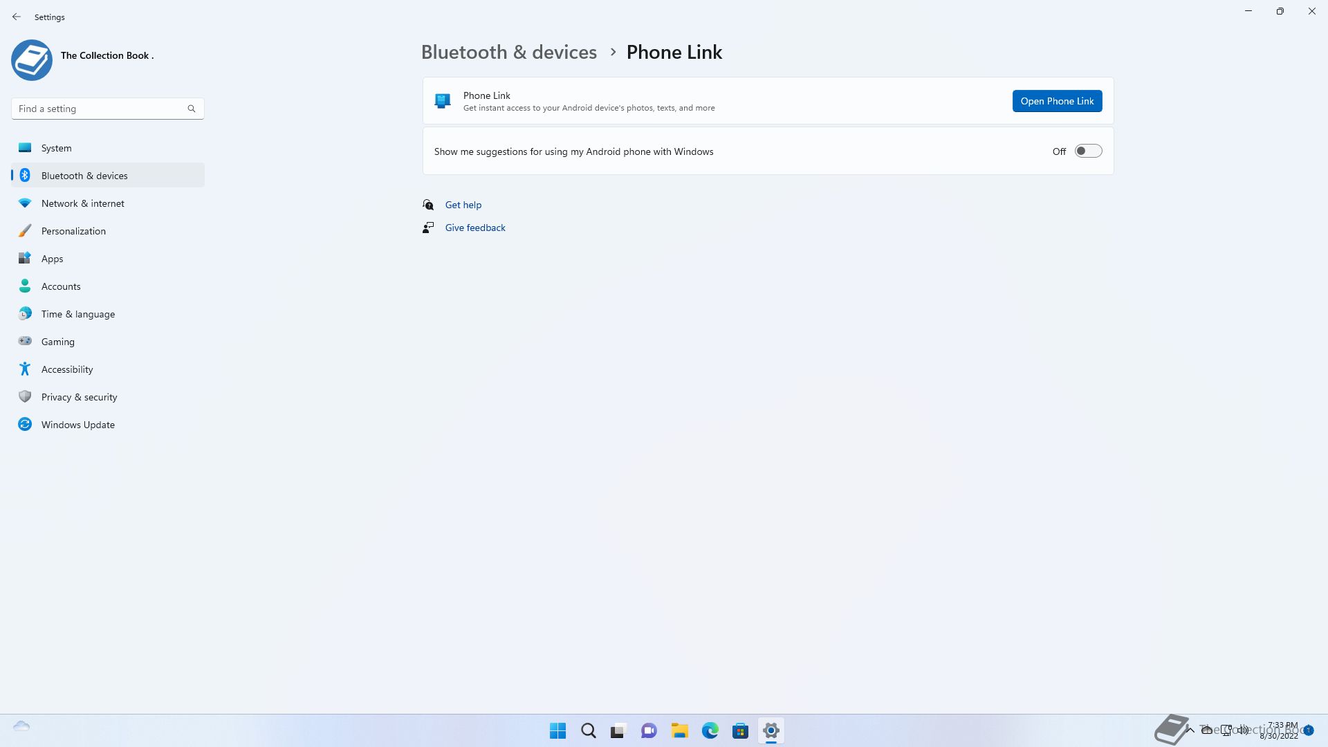Focus the Find a setting search box
This screenshot has height=747, width=1328.
108,109
